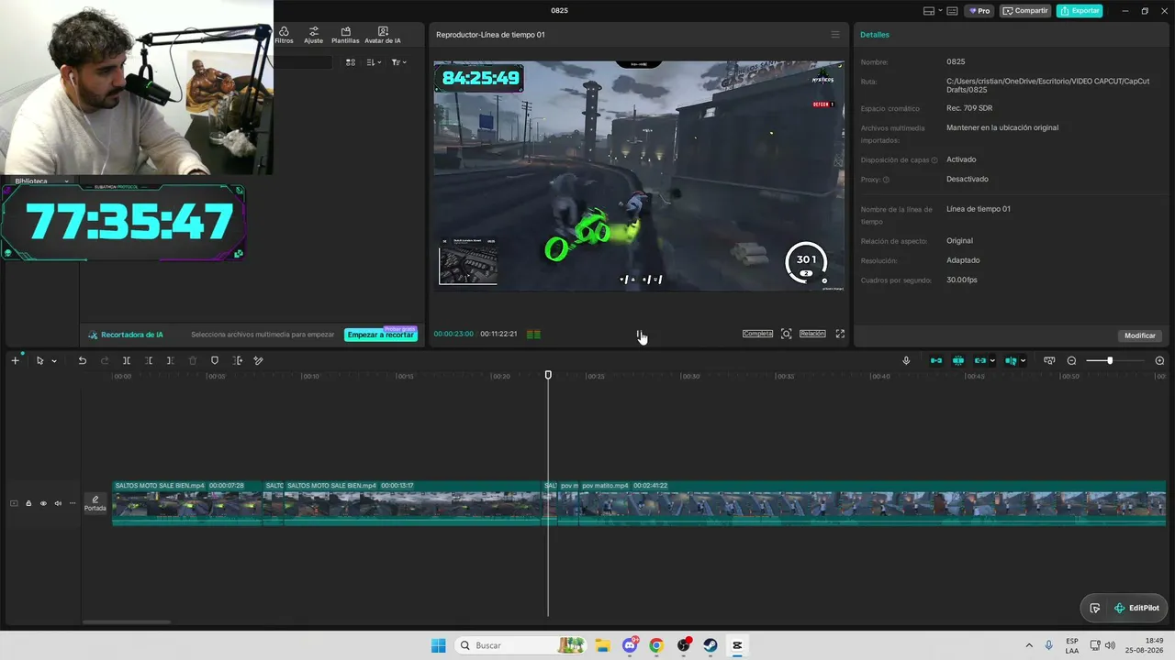Viewport: 1175px width, 660px height.
Task: Zoom out the timeline
Action: coord(1071,360)
